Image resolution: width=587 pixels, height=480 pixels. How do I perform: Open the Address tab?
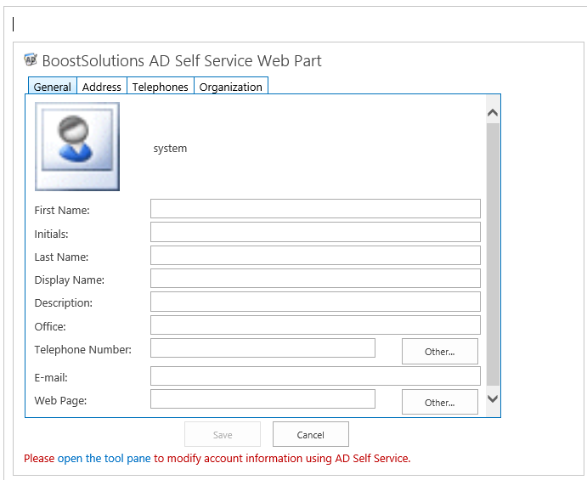pos(102,87)
